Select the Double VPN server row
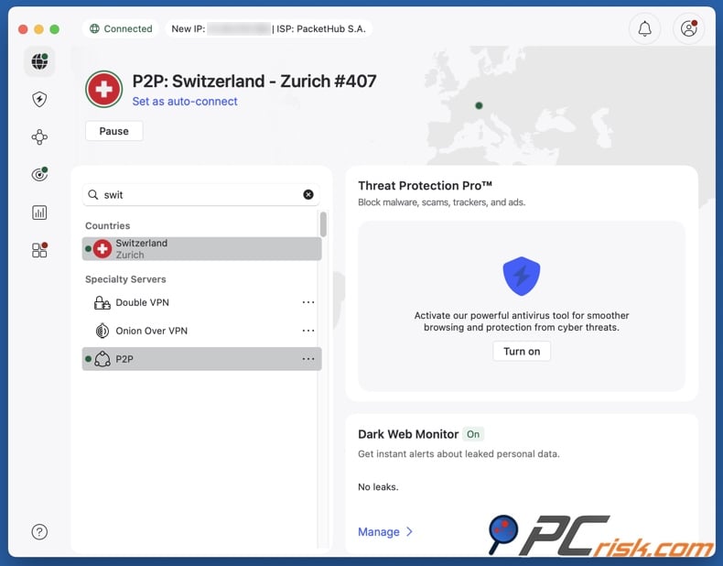This screenshot has height=566, width=723. point(201,302)
